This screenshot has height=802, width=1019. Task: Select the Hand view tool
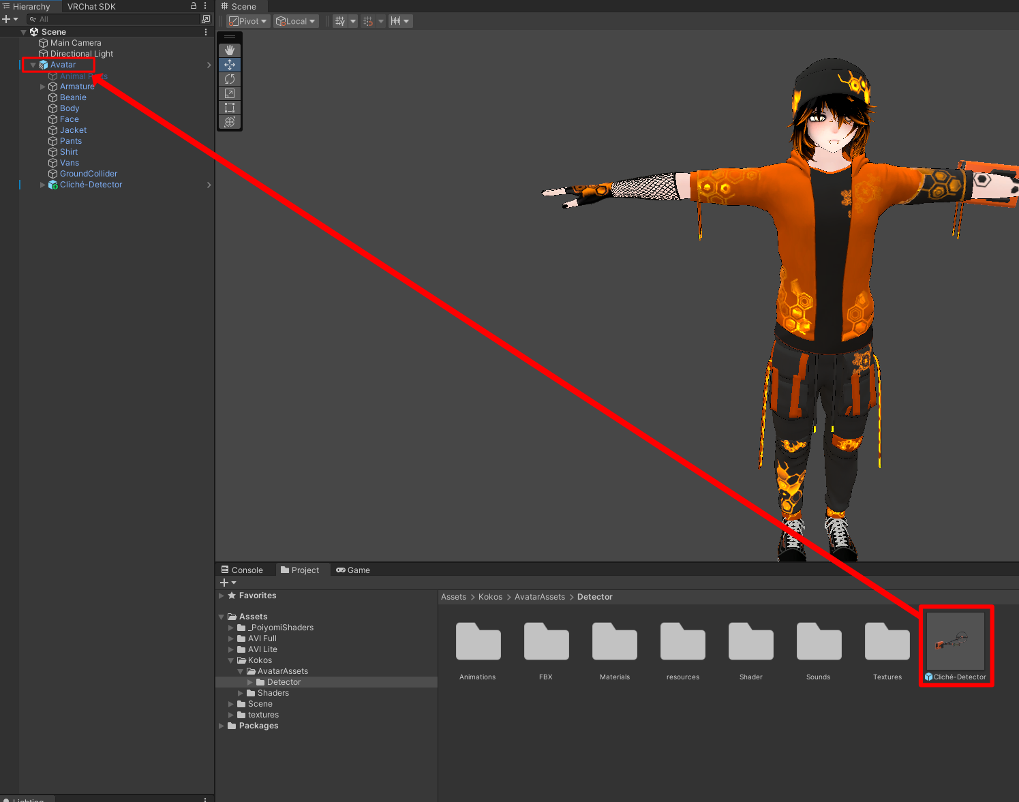click(x=230, y=50)
